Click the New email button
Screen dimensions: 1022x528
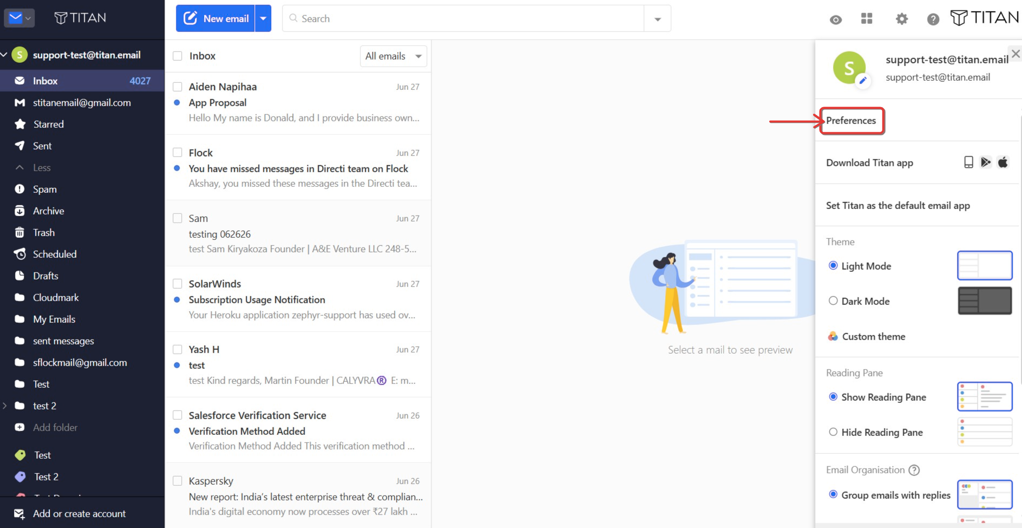tap(215, 18)
